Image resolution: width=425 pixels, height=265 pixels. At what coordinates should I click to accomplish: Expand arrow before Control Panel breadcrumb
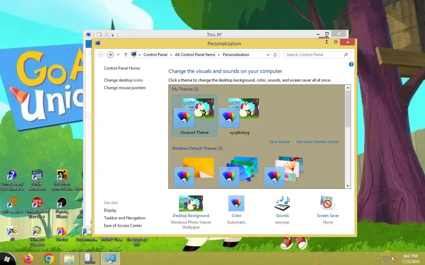click(140, 55)
